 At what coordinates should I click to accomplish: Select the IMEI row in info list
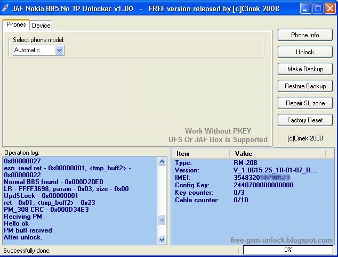click(x=253, y=178)
